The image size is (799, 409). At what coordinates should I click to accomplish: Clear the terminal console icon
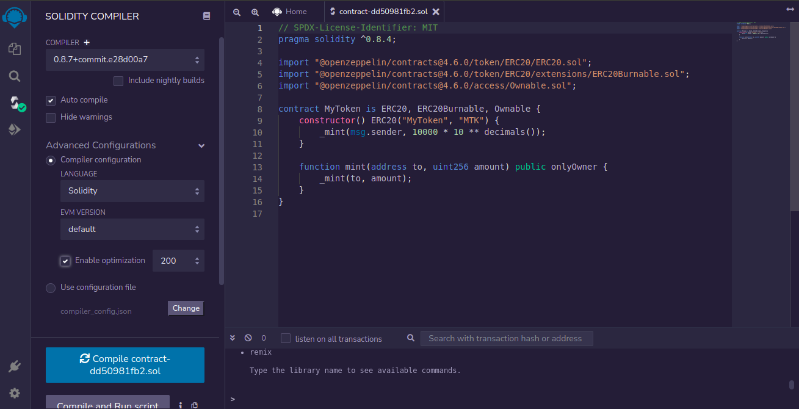(x=248, y=338)
